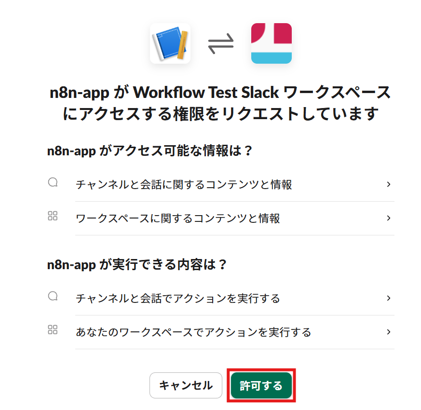
Task: Expand chevron for チャンネルと会話でアクションを実行する
Action: pyautogui.click(x=389, y=298)
